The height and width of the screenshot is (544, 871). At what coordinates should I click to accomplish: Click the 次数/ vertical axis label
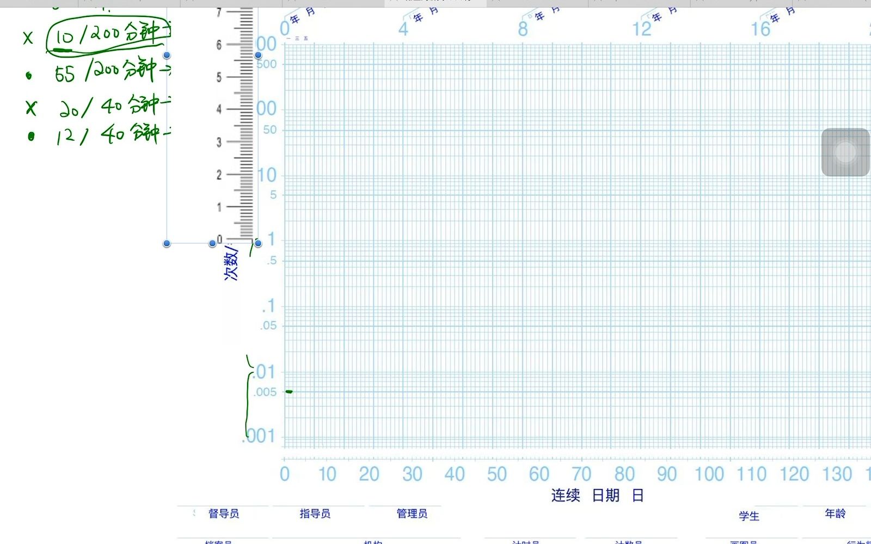pyautogui.click(x=231, y=263)
